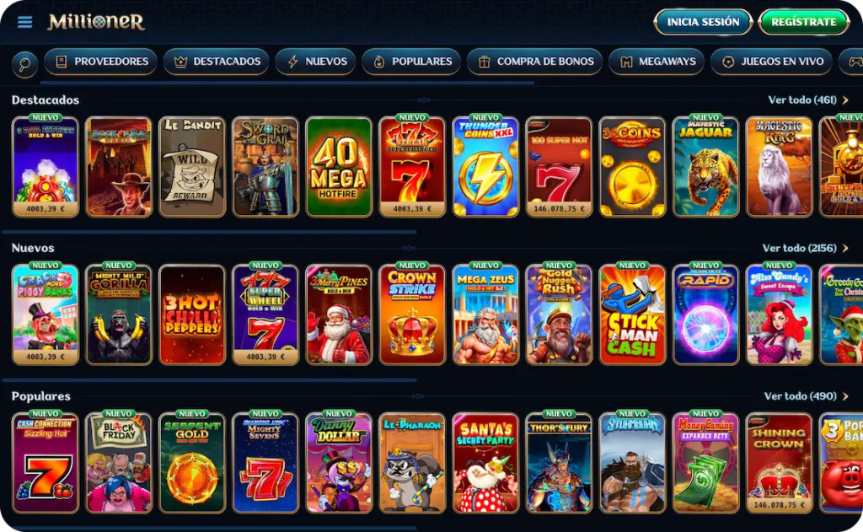Screen dimensions: 863x532
Task: Open the 40 Mega Hotfire game
Action: pos(339,167)
